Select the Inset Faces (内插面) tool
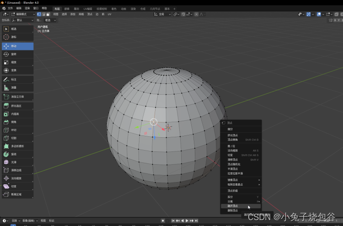 coord(17,114)
